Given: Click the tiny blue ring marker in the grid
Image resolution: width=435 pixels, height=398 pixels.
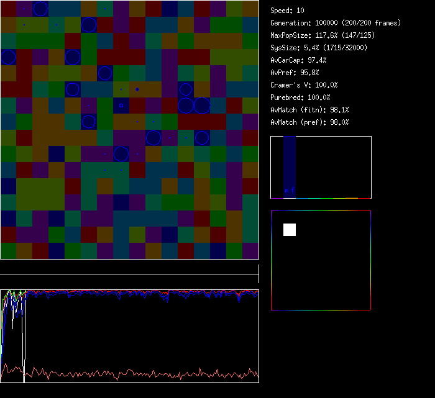Looking at the screenshot, I should 121,106.
